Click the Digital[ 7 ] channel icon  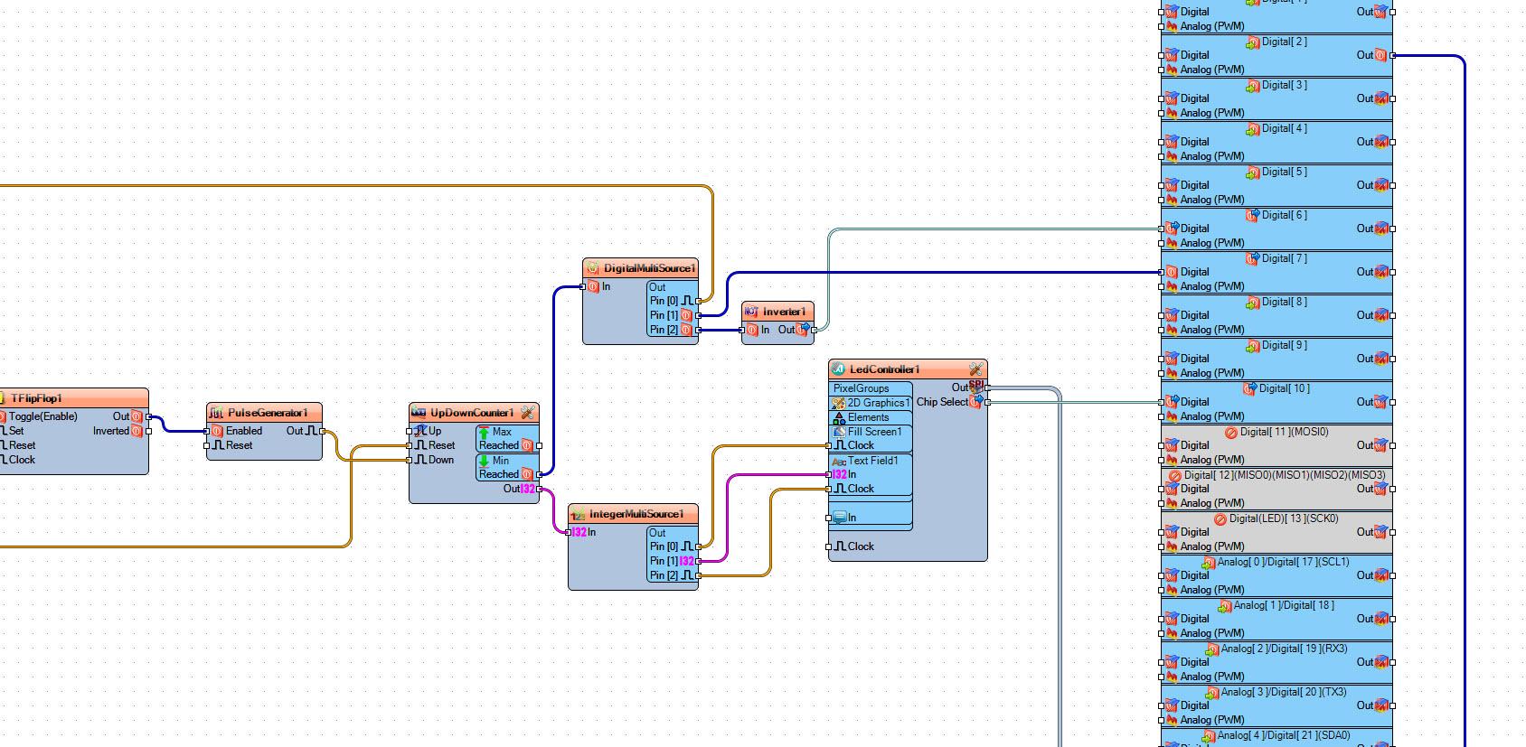tap(1253, 259)
